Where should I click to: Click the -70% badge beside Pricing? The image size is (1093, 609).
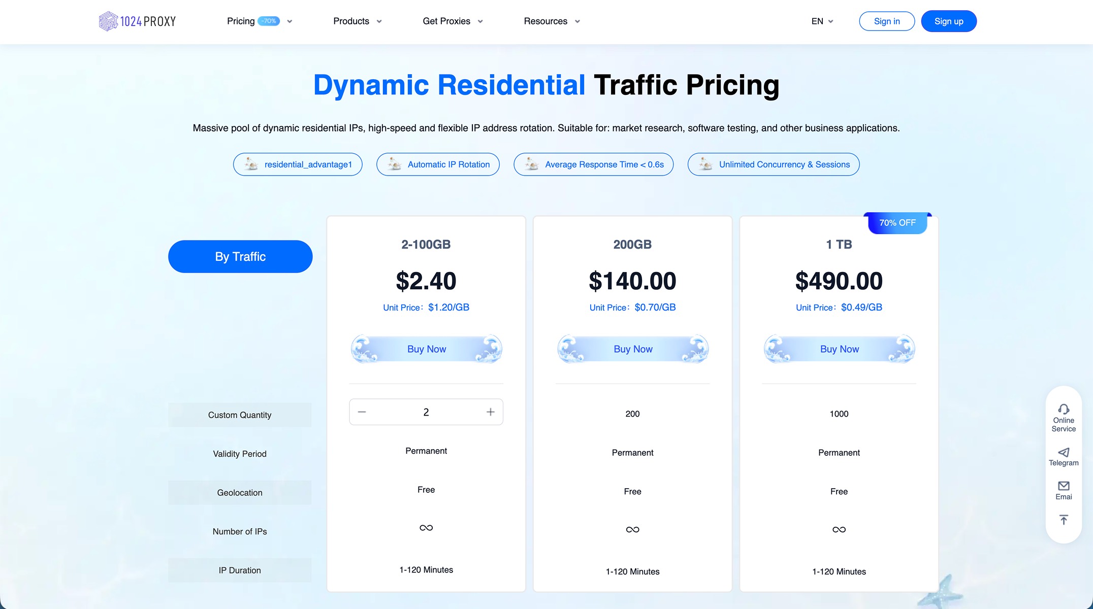[269, 21]
